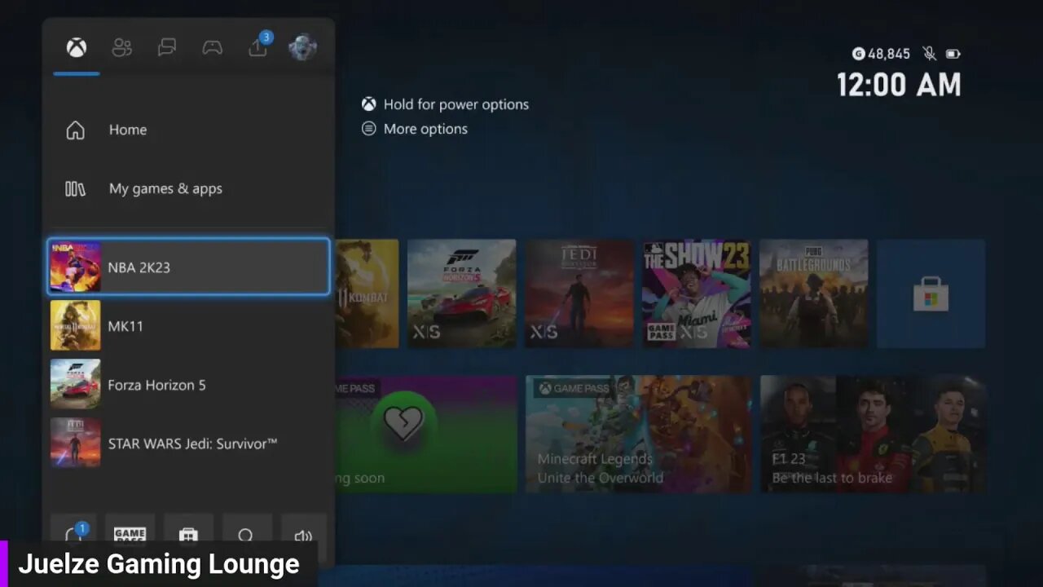1043x587 pixels.
Task: Click the Home house icon
Action: click(x=75, y=130)
